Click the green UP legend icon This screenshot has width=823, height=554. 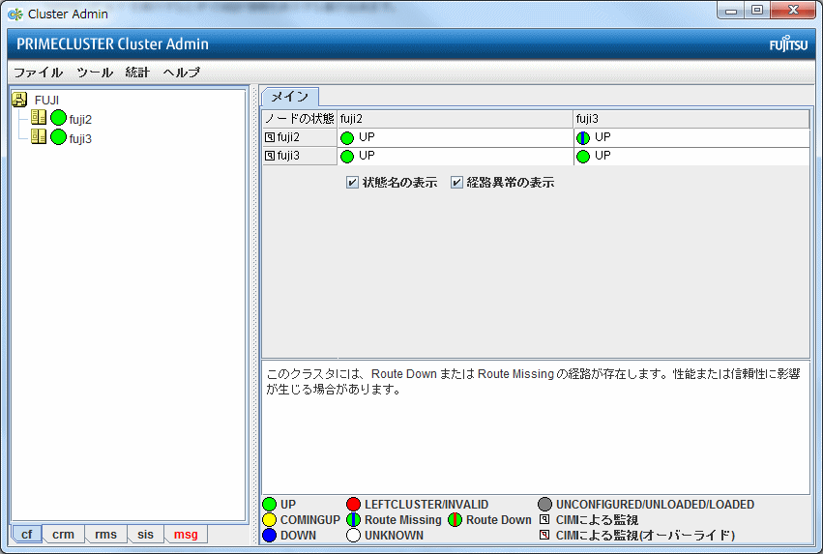269,504
